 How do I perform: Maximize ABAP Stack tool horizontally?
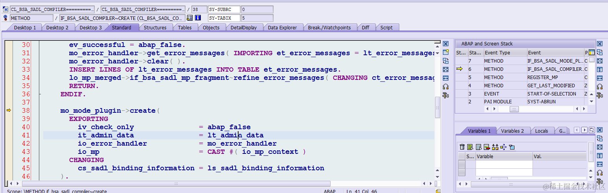click(x=600, y=78)
